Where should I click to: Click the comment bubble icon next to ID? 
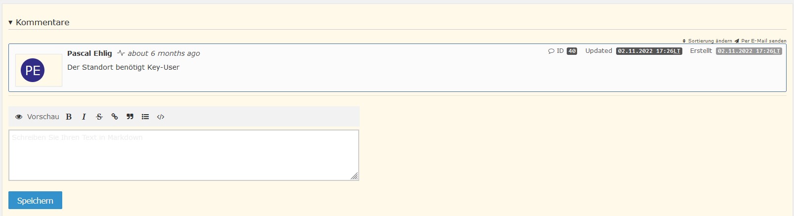(x=551, y=51)
